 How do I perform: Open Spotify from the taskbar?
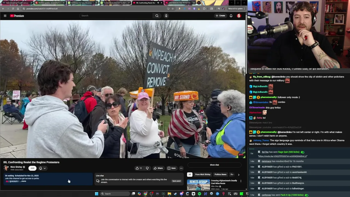pos(199,194)
